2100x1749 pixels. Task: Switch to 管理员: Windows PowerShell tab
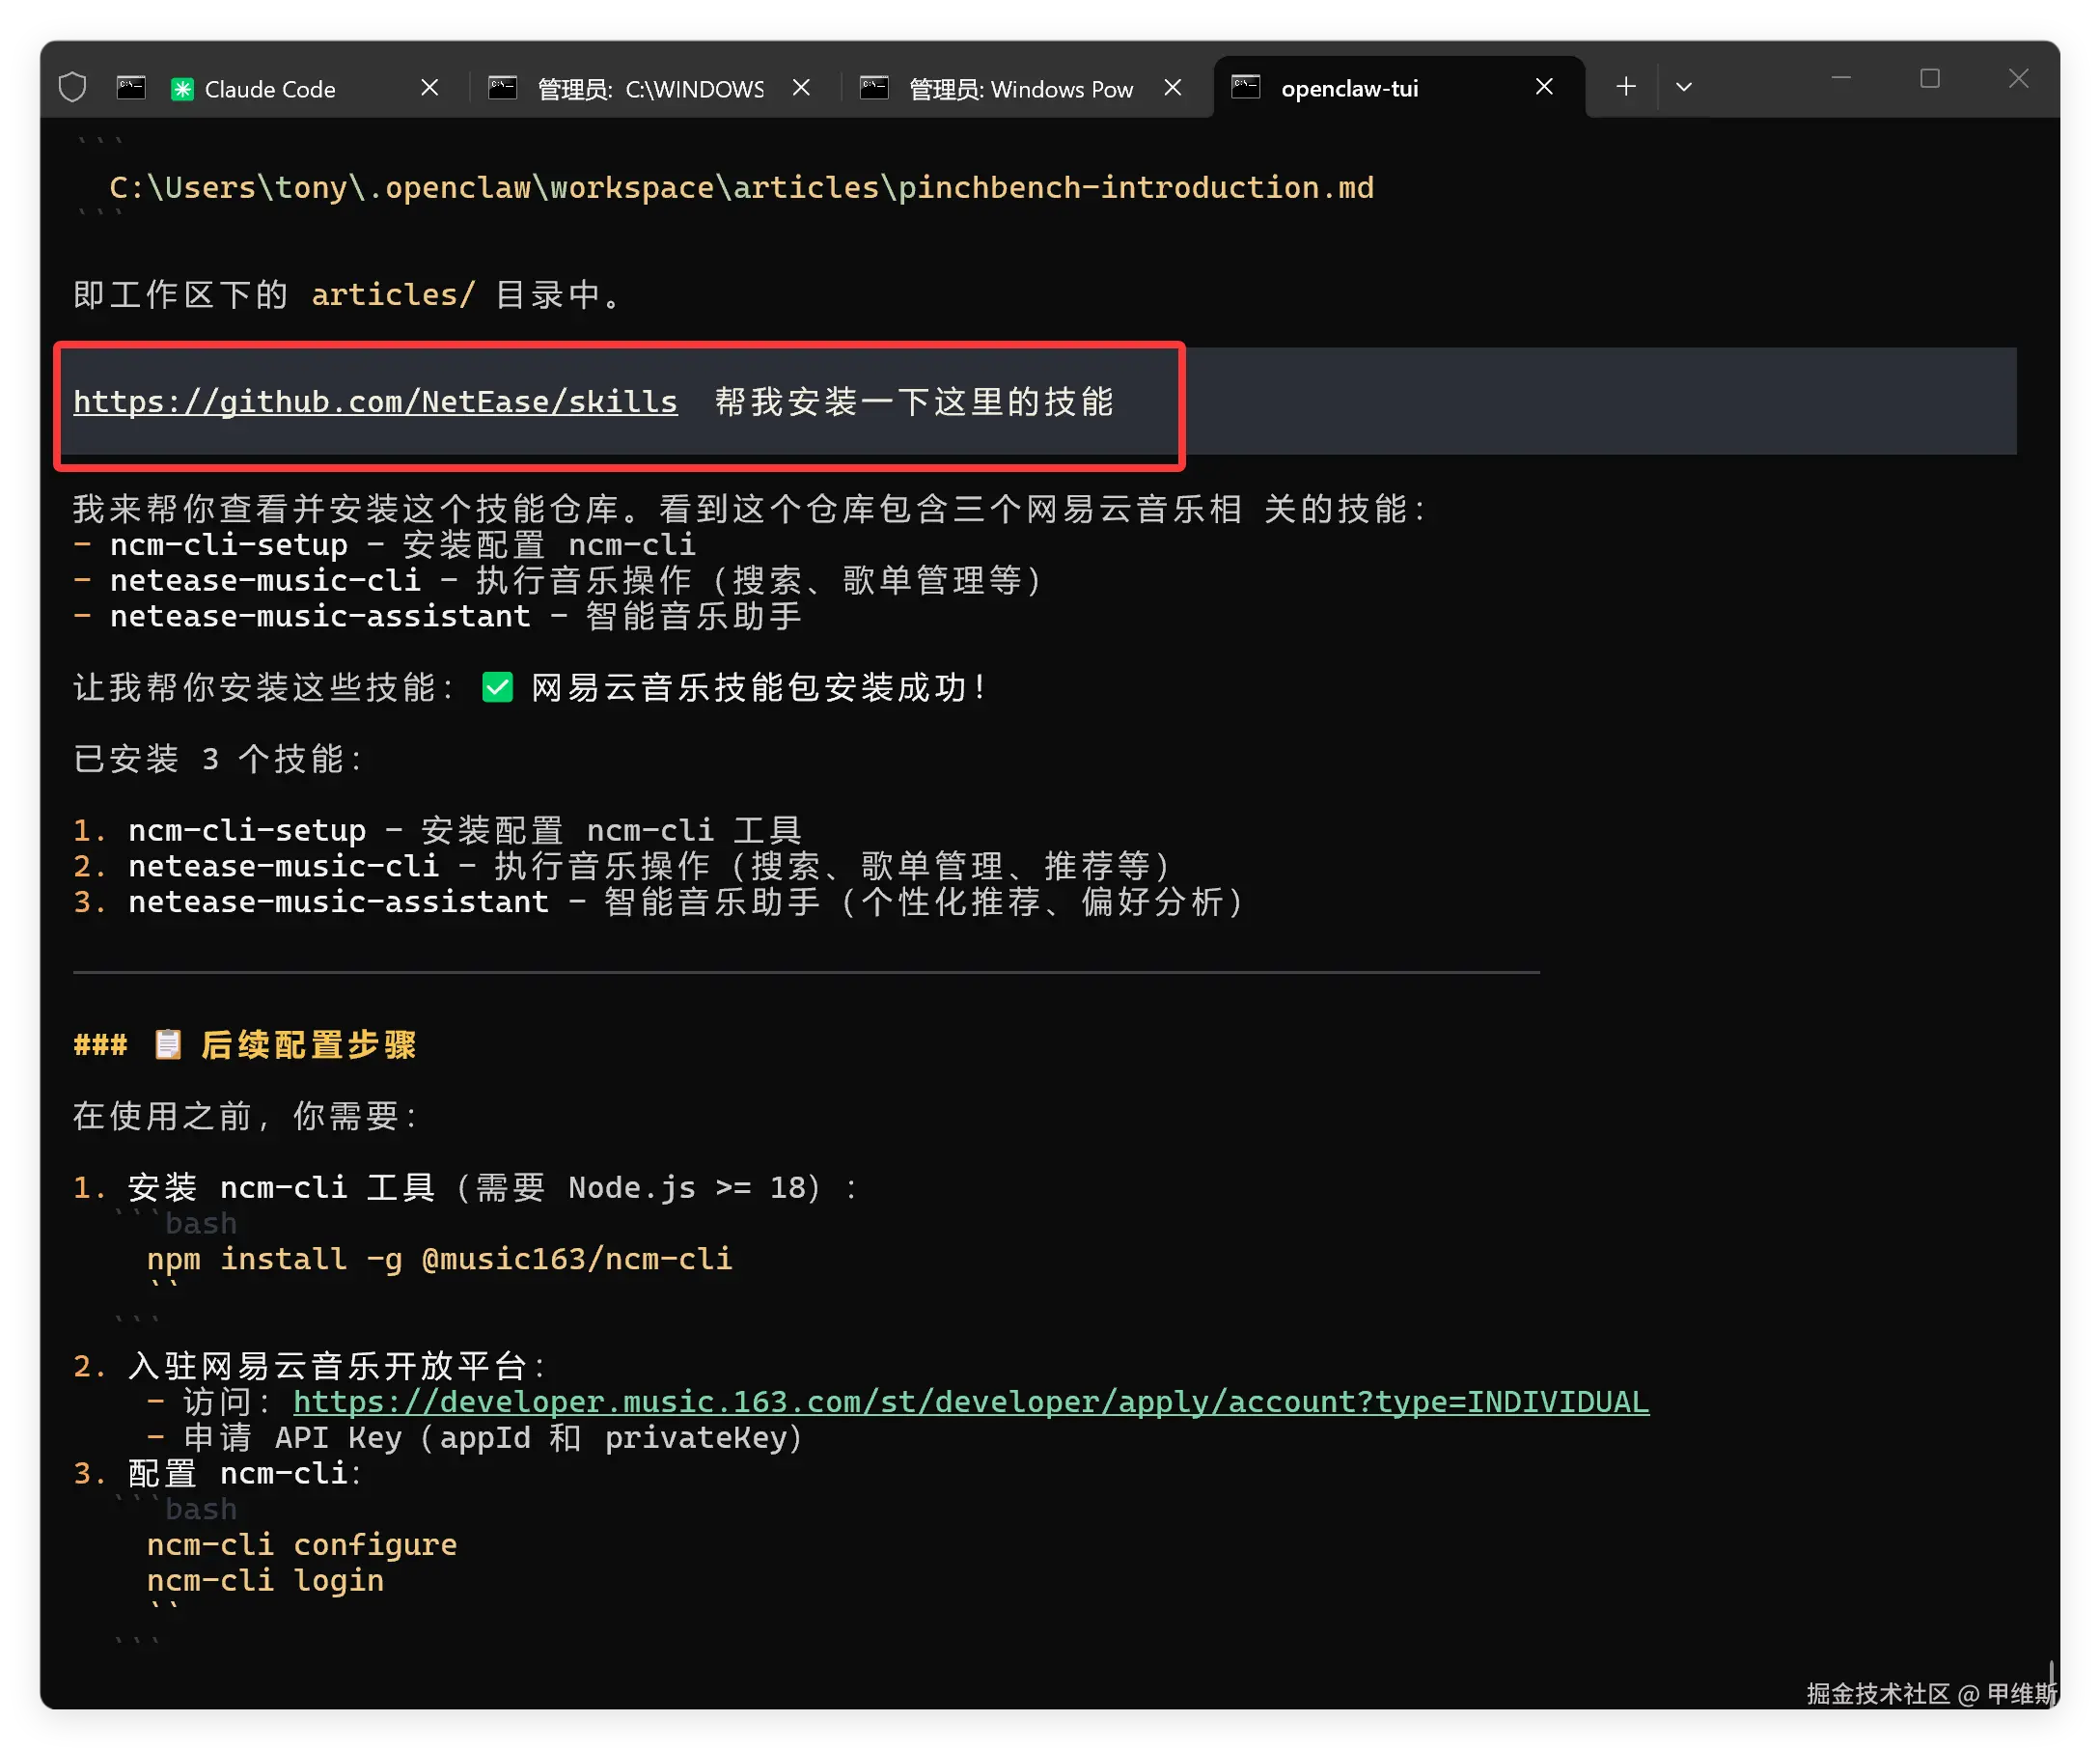(x=1020, y=89)
